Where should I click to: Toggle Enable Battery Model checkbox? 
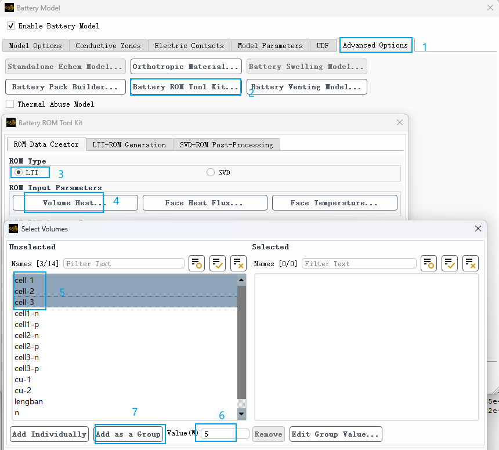coord(11,26)
